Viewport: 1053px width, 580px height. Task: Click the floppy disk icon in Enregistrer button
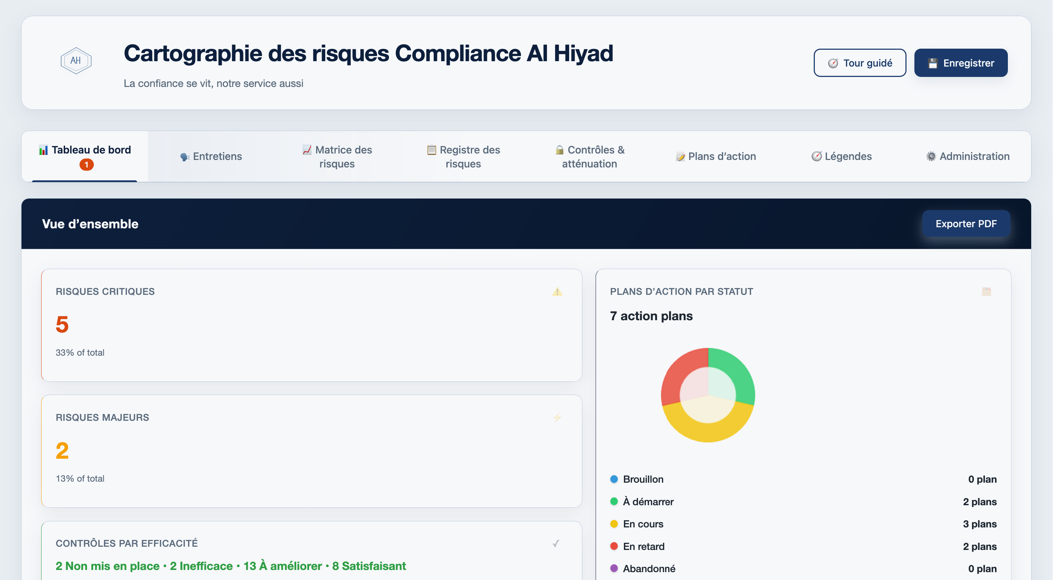tap(933, 63)
